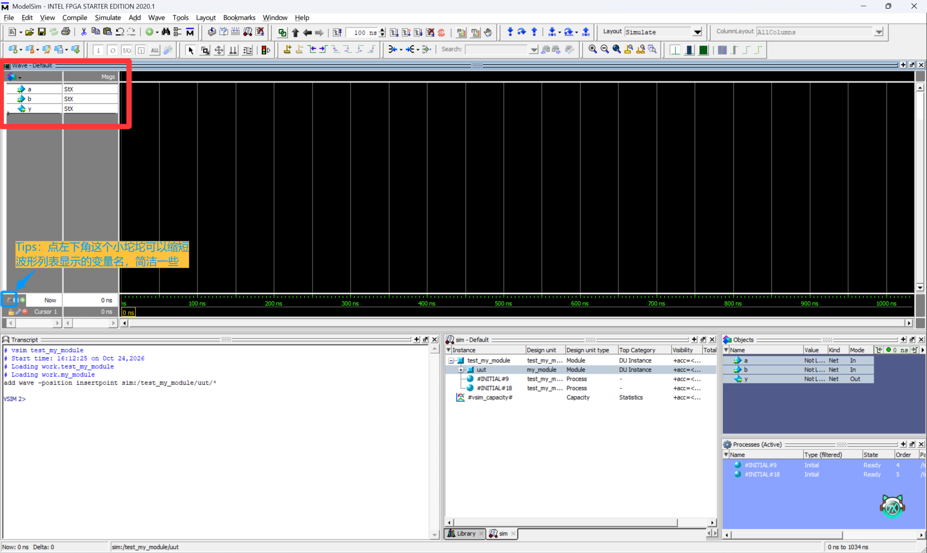Open the Layout Simulate dropdown
The image size is (927, 553).
click(698, 32)
